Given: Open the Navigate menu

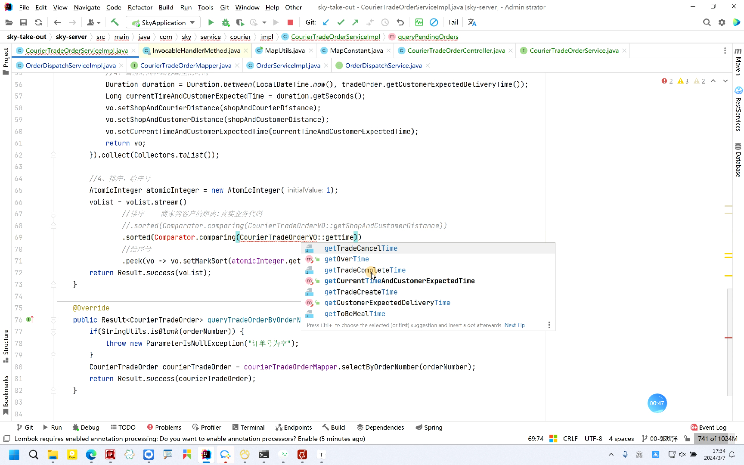Looking at the screenshot, I should pos(87,7).
